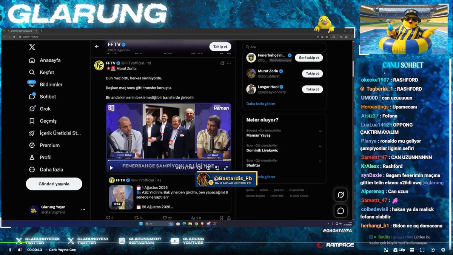
Task: Mute the stream player volume
Action: pos(20,250)
